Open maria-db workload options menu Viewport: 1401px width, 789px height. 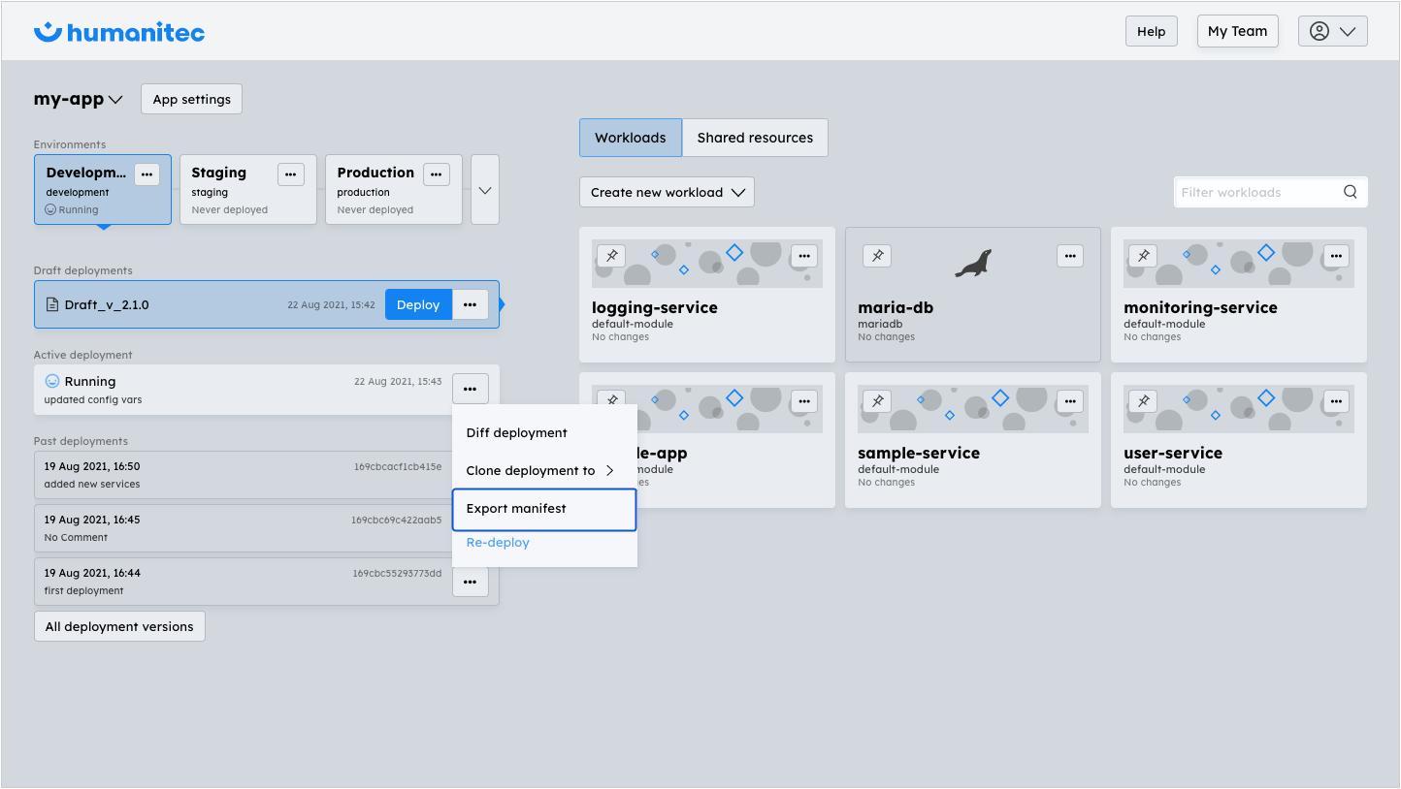pos(1069,256)
